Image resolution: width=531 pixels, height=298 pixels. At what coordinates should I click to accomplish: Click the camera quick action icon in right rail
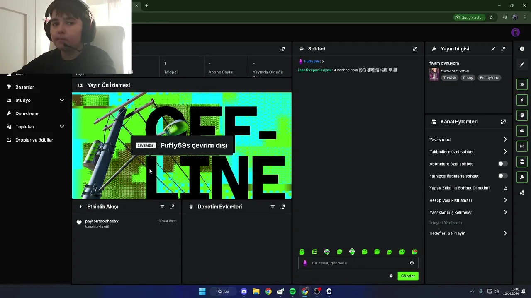click(x=522, y=161)
